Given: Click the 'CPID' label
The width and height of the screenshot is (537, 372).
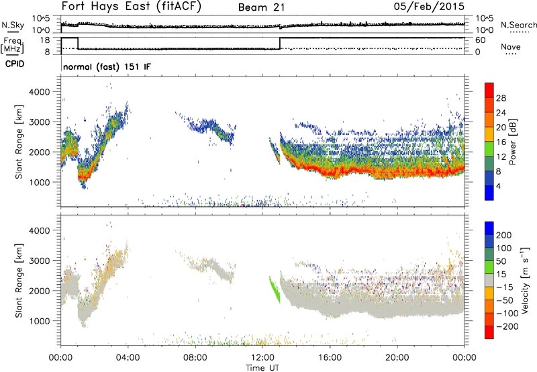Looking at the screenshot, I should coord(15,64).
